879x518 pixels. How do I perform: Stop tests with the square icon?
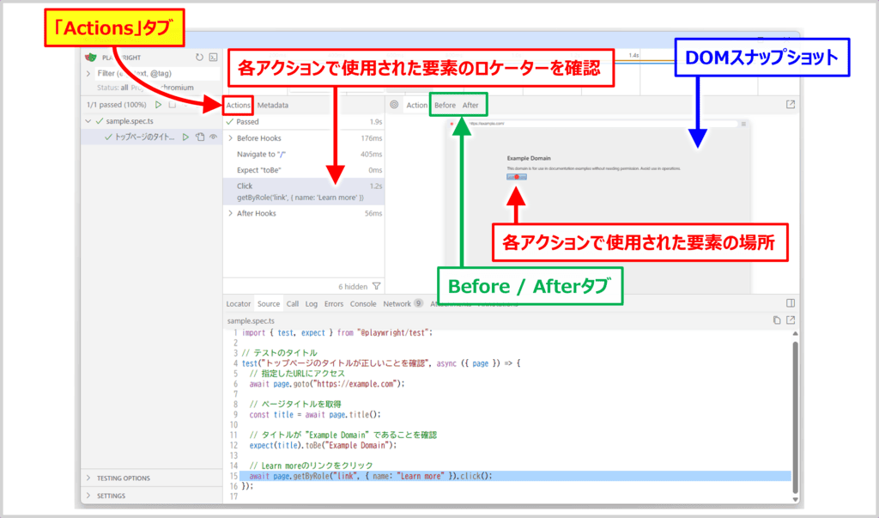point(173,105)
